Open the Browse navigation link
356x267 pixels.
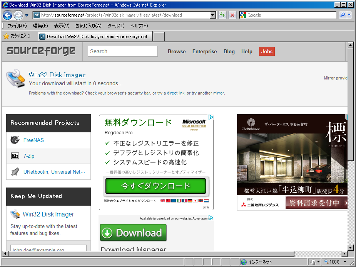177,51
